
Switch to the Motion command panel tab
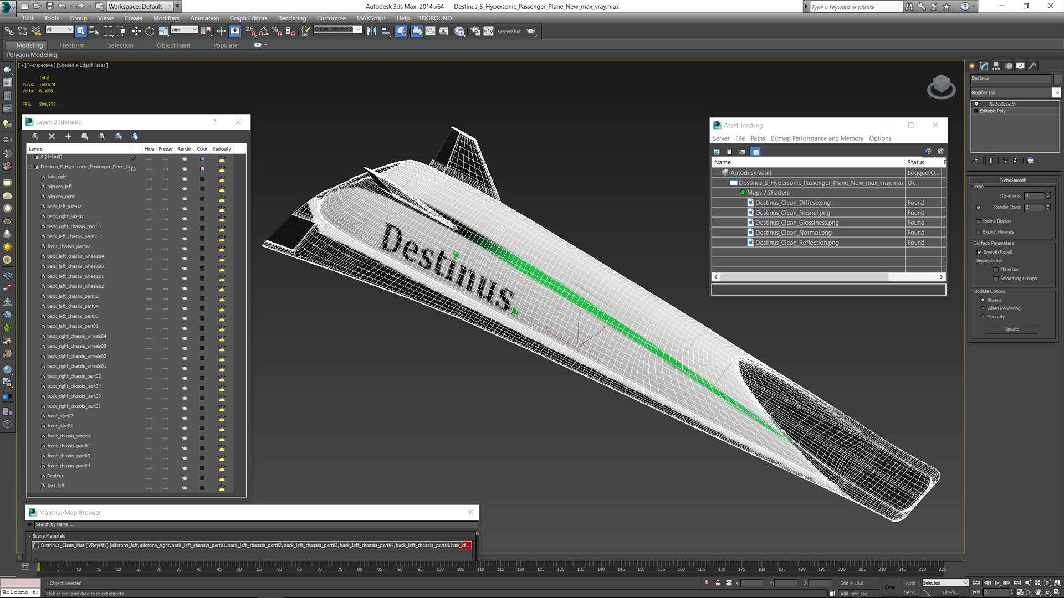(1009, 66)
